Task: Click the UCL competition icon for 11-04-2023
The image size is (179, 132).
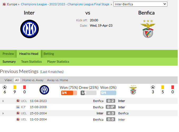Action: tap(18, 101)
